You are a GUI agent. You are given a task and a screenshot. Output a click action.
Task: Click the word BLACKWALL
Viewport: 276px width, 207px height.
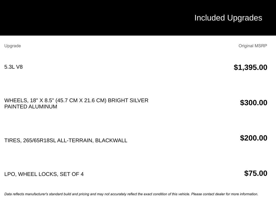pyautogui.click(x=111, y=140)
